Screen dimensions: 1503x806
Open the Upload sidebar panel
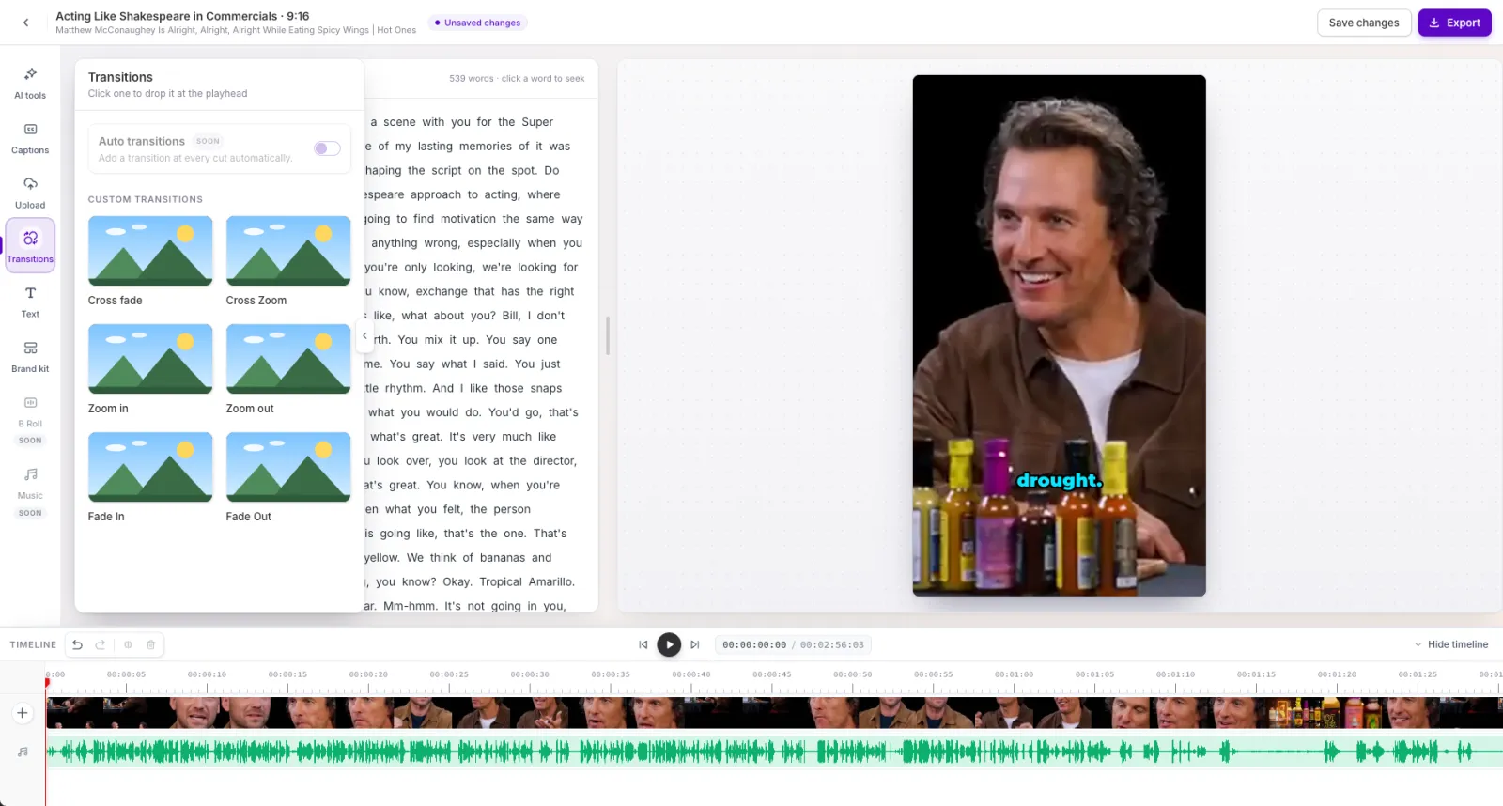pyautogui.click(x=30, y=193)
